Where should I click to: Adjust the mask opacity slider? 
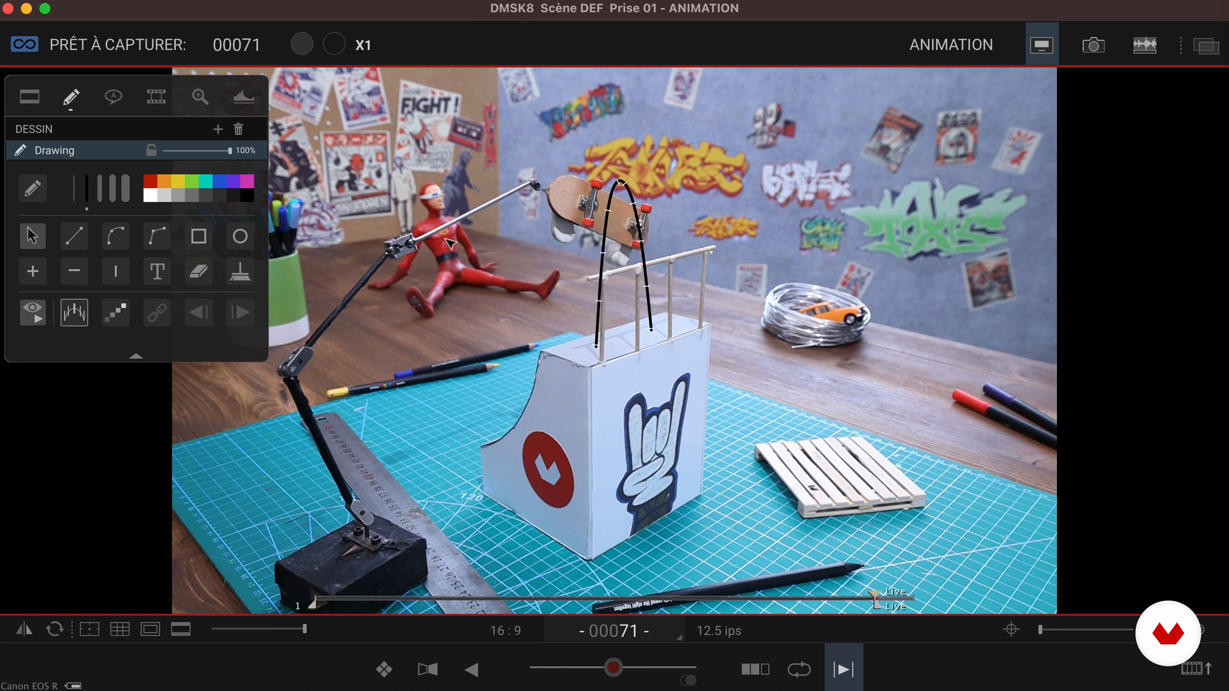(x=259, y=629)
